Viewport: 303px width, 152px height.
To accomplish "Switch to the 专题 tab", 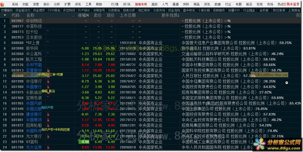I will click(239, 4).
